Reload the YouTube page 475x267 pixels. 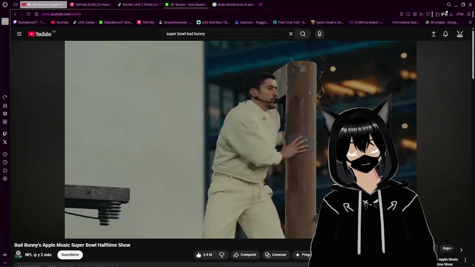pos(28,14)
